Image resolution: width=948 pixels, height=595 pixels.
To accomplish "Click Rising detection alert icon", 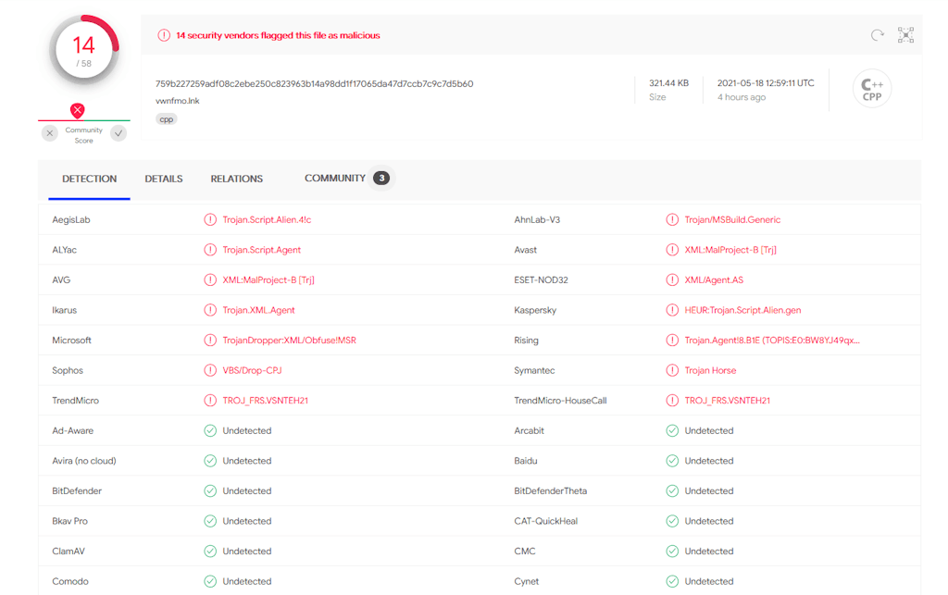I will tap(672, 341).
